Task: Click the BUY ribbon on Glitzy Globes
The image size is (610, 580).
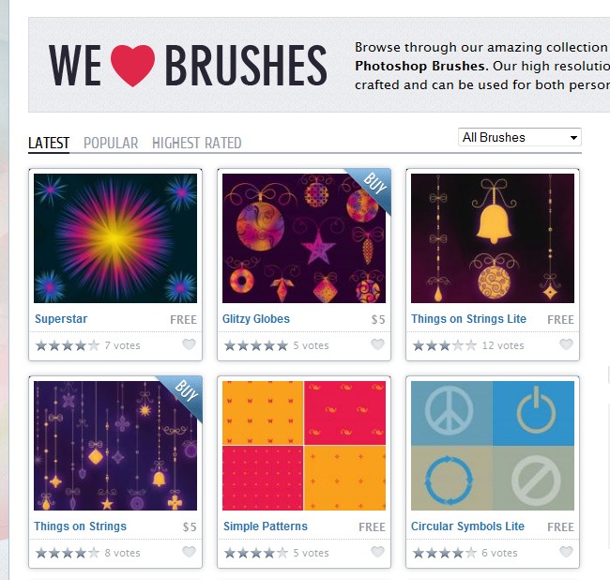Action: 373,188
